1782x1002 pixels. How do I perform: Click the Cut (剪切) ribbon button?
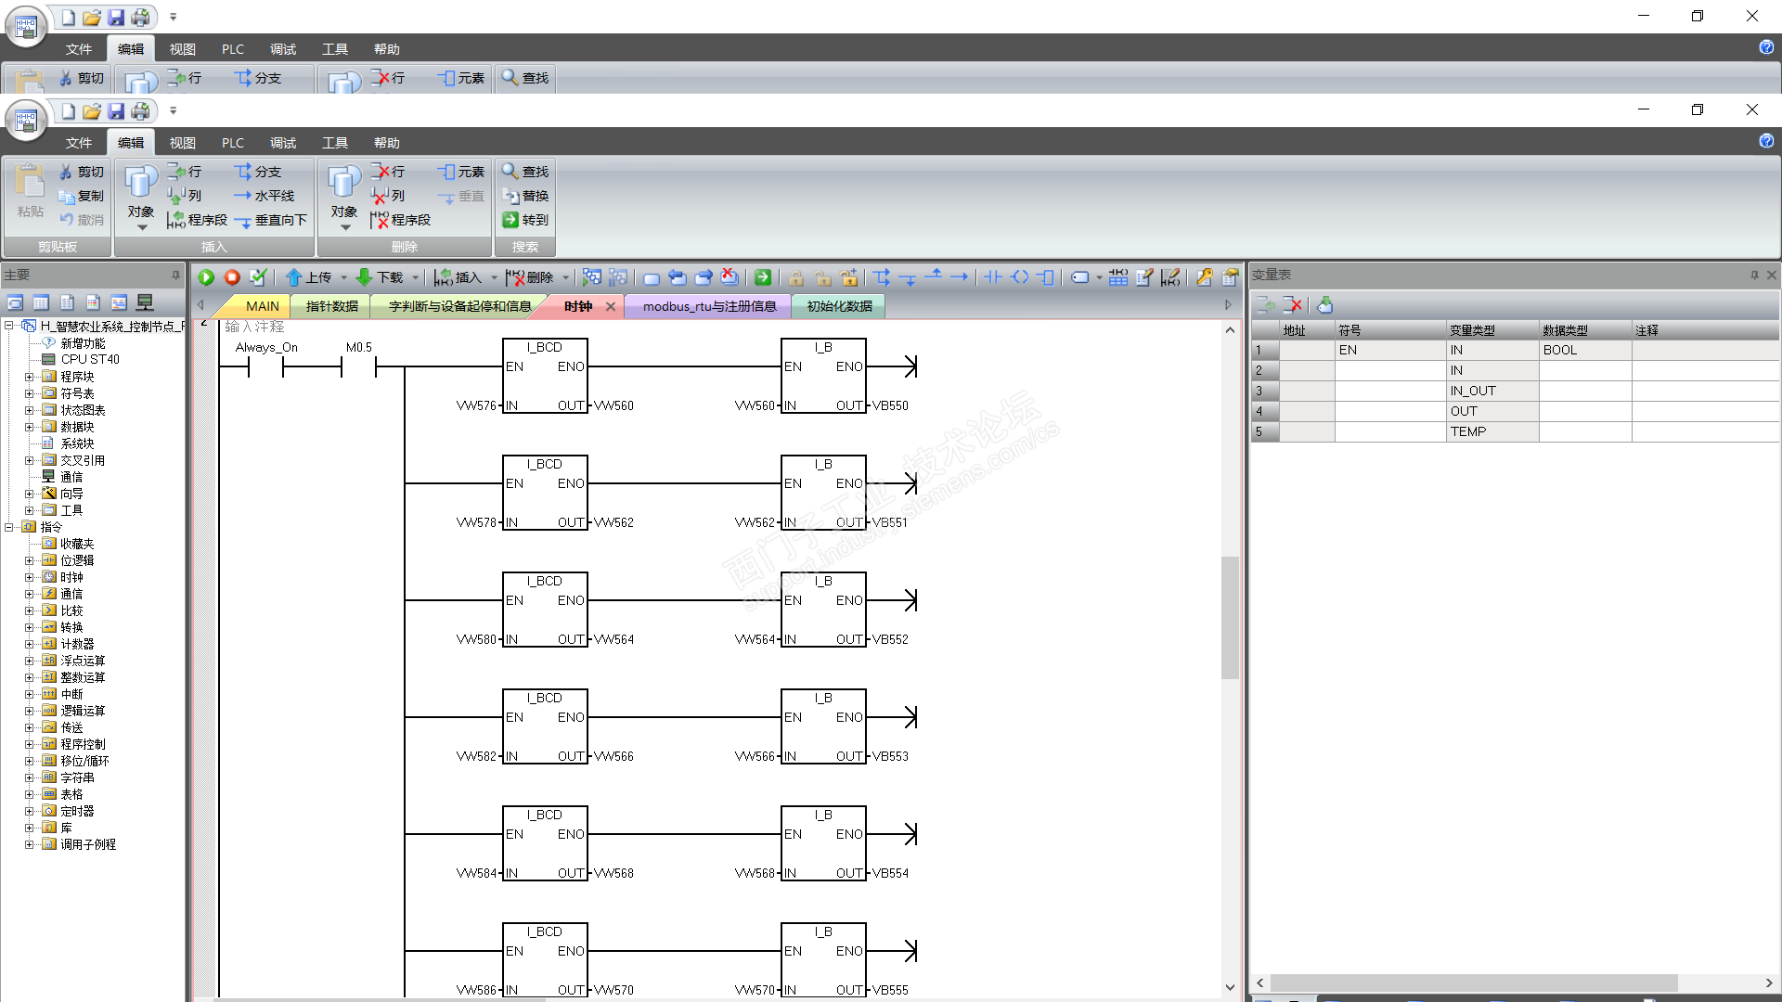tap(82, 172)
